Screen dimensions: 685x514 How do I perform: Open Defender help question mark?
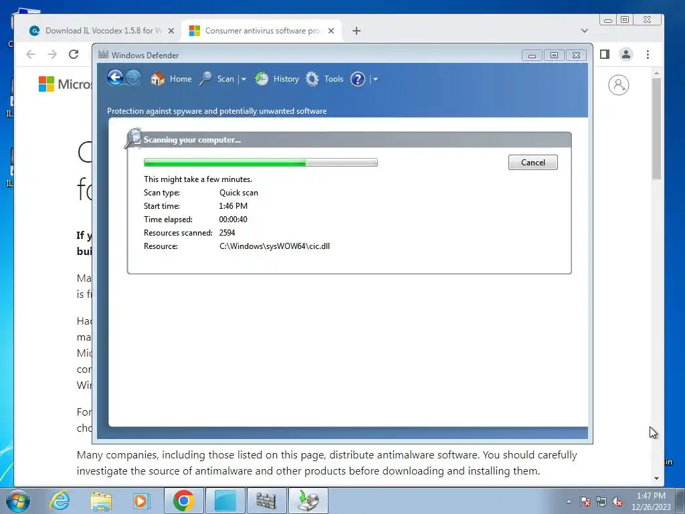tap(358, 79)
